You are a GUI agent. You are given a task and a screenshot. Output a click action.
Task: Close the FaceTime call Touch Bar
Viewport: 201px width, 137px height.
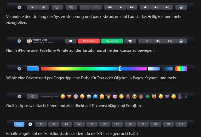click(x=19, y=41)
